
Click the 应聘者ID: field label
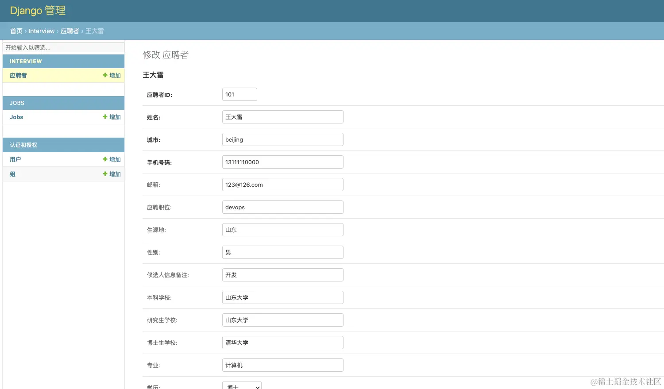click(x=159, y=95)
